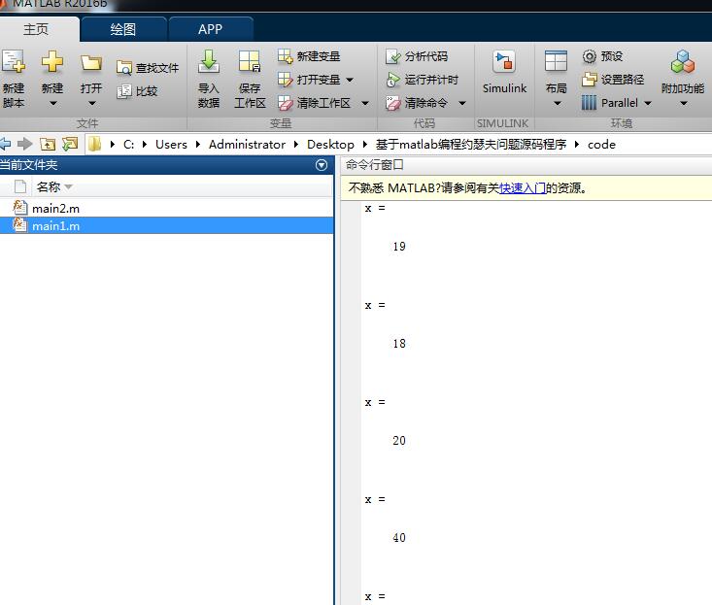
Task: Click New Variable (新建变量)
Action: tap(309, 56)
